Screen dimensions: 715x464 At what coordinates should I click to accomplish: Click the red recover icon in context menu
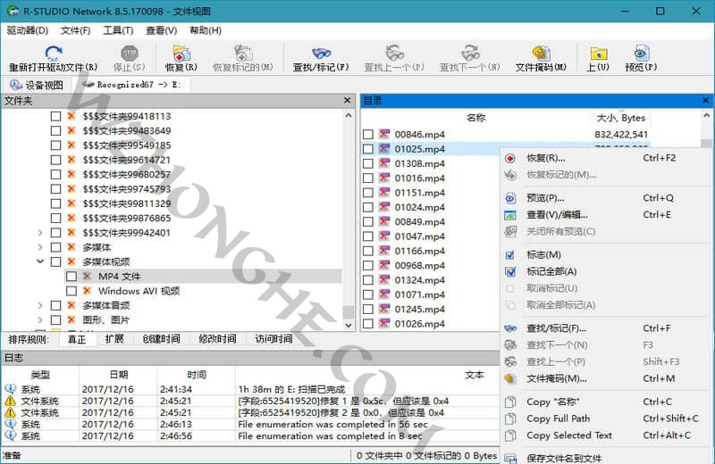coord(510,158)
